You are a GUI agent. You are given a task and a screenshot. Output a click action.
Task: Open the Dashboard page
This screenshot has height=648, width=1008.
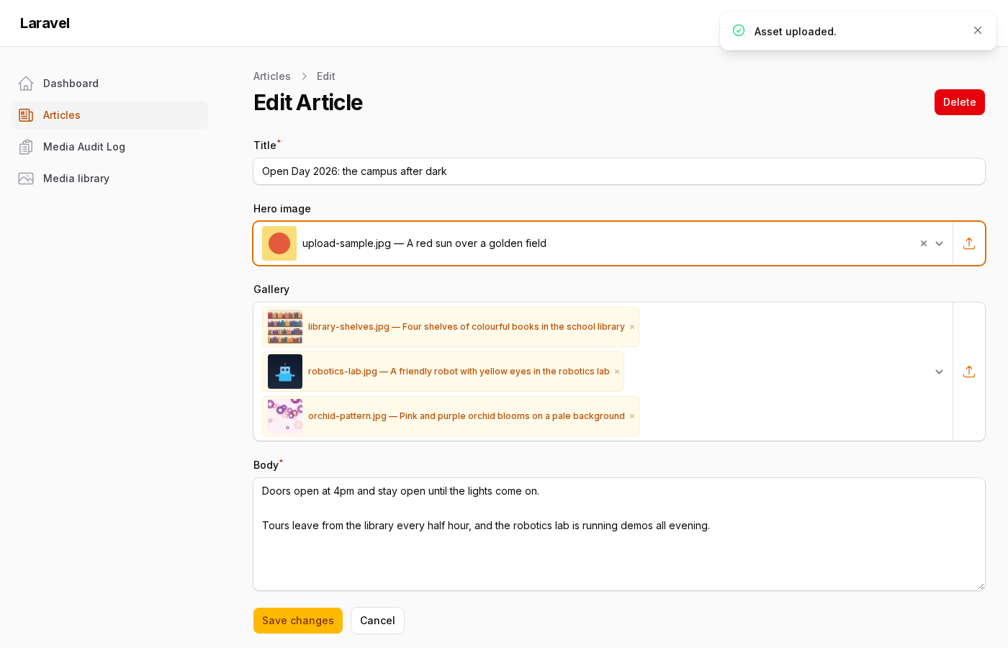click(x=109, y=84)
